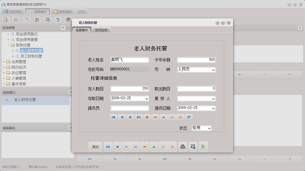Click the green run arrow at the dialog bottom

[203, 147]
